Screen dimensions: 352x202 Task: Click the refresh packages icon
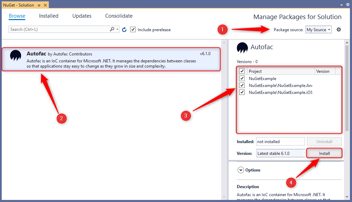tap(125, 30)
